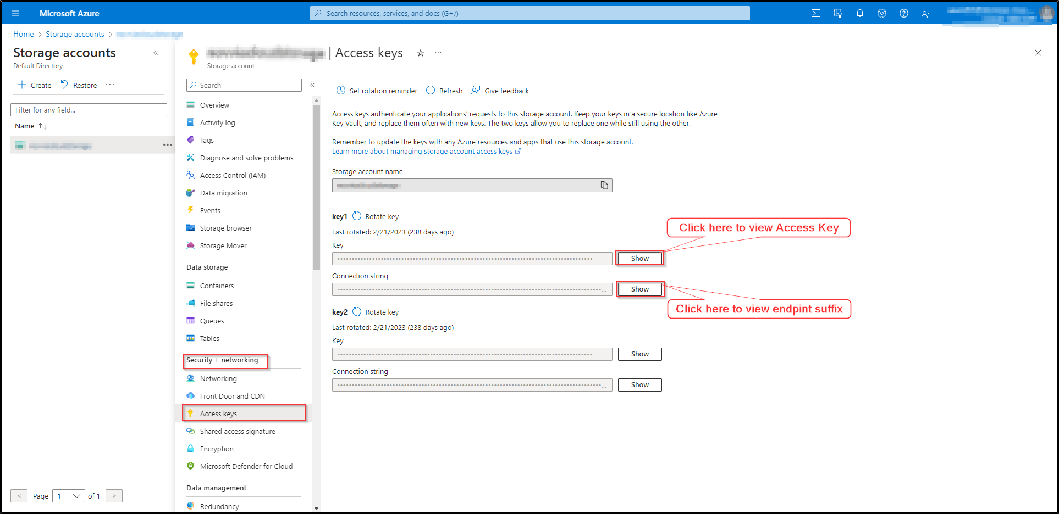Viewport: 1059px width, 514px height.
Task: Open Cloud Shell from top bar
Action: [x=816, y=13]
